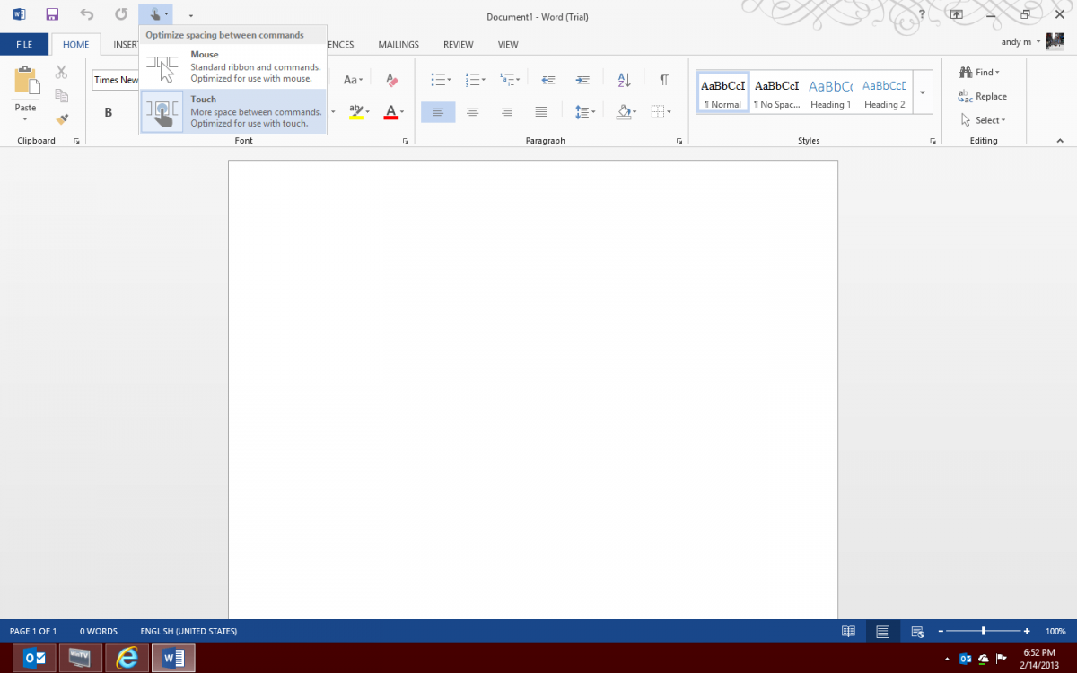Click the Clear All Formatting eraser icon
The image size is (1077, 673).
390,80
